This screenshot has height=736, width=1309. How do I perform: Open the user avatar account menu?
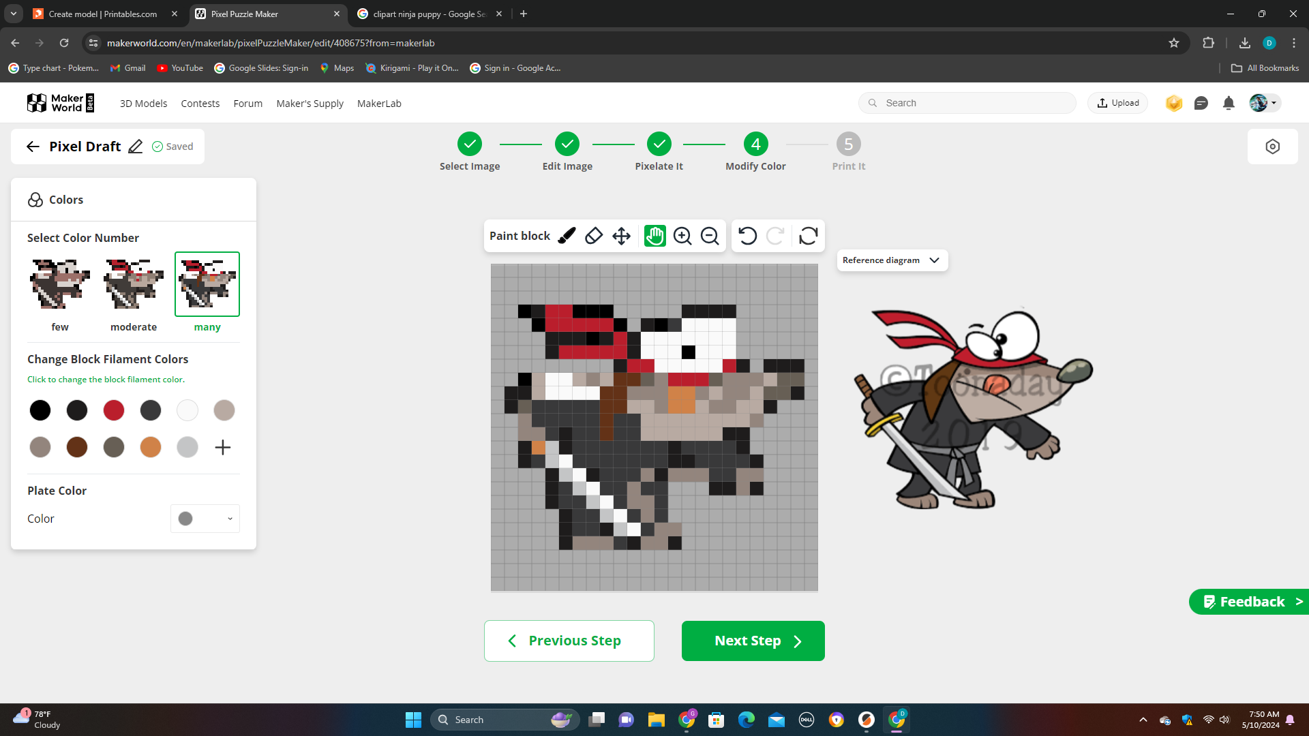click(x=1265, y=103)
